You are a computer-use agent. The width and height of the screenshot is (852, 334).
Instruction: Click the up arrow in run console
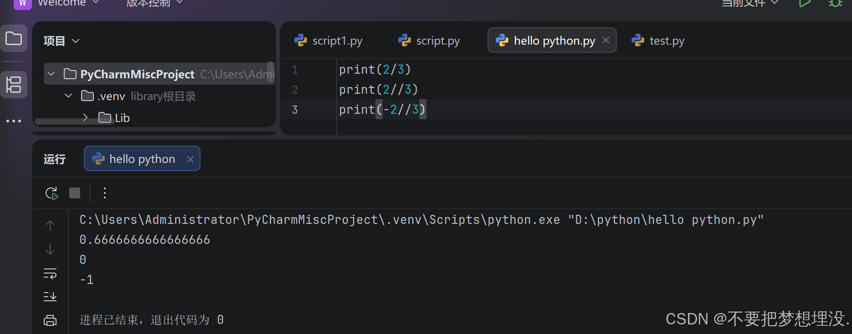click(x=50, y=226)
